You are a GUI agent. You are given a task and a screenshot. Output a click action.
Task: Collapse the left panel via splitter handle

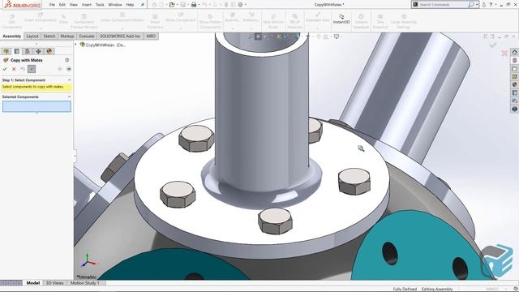[x=75, y=156]
